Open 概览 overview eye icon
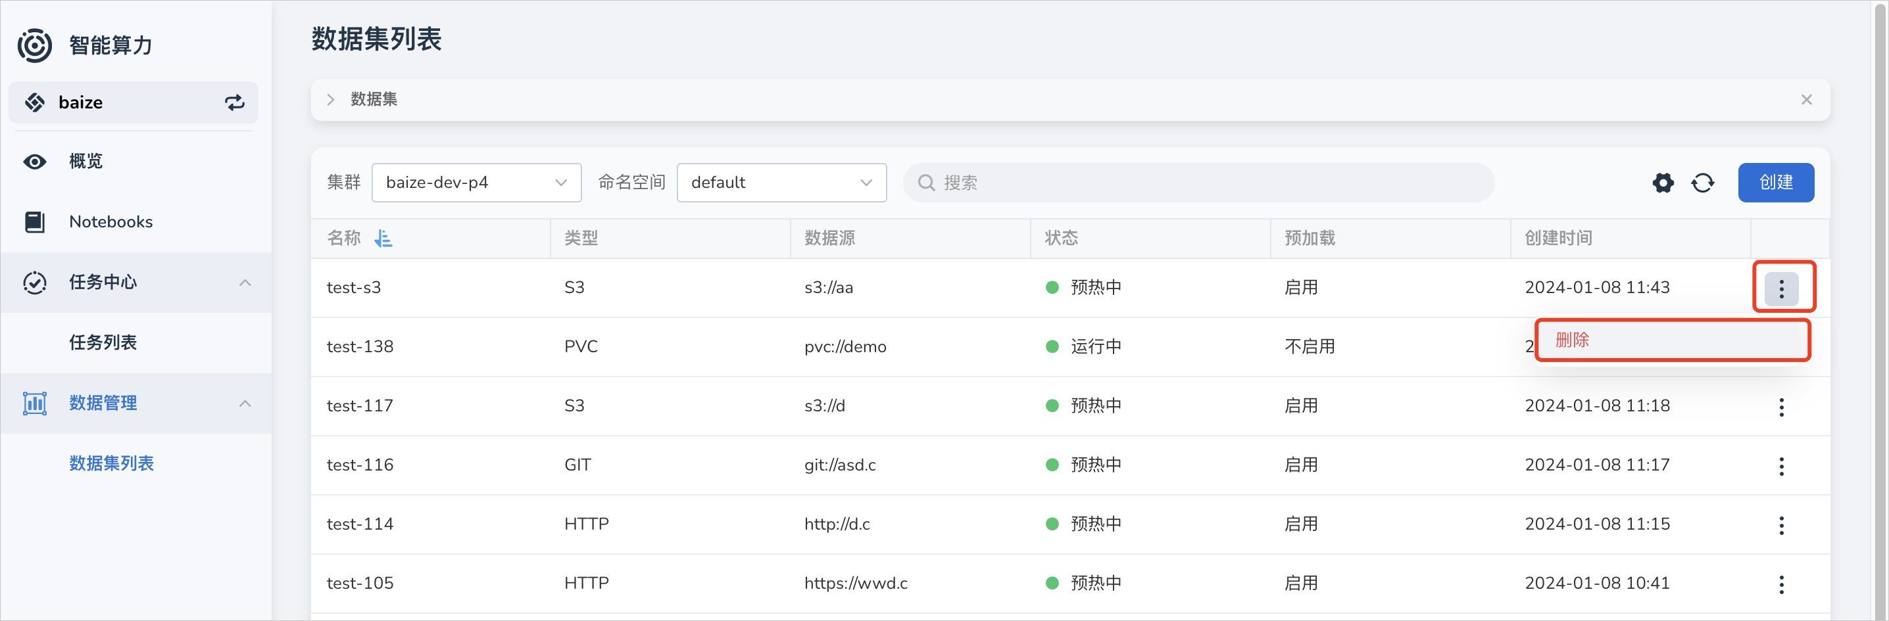Image resolution: width=1889 pixels, height=621 pixels. pyautogui.click(x=34, y=162)
